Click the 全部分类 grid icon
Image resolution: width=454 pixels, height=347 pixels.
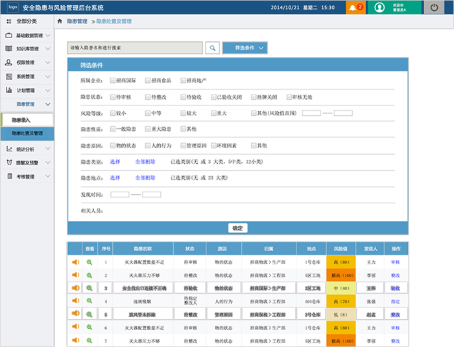(9, 21)
